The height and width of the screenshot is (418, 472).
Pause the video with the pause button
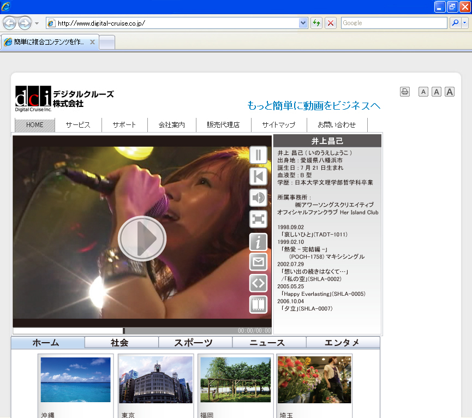click(x=258, y=155)
